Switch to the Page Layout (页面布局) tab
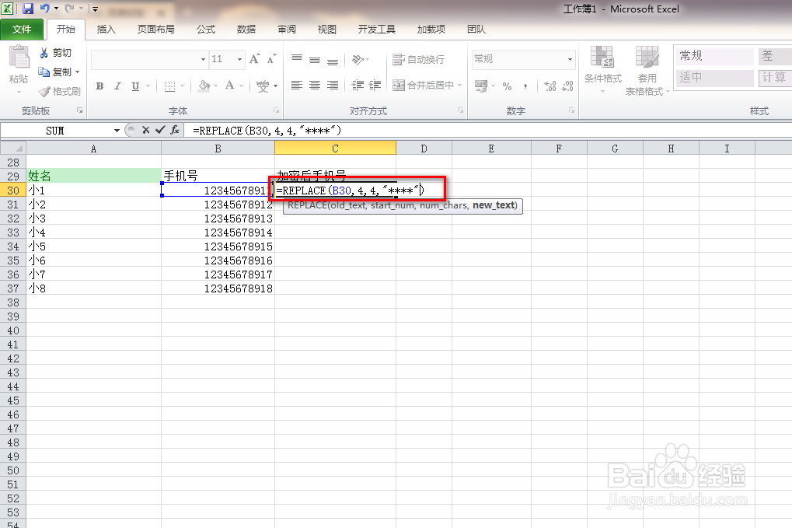This screenshot has height=528, width=792. tap(156, 30)
